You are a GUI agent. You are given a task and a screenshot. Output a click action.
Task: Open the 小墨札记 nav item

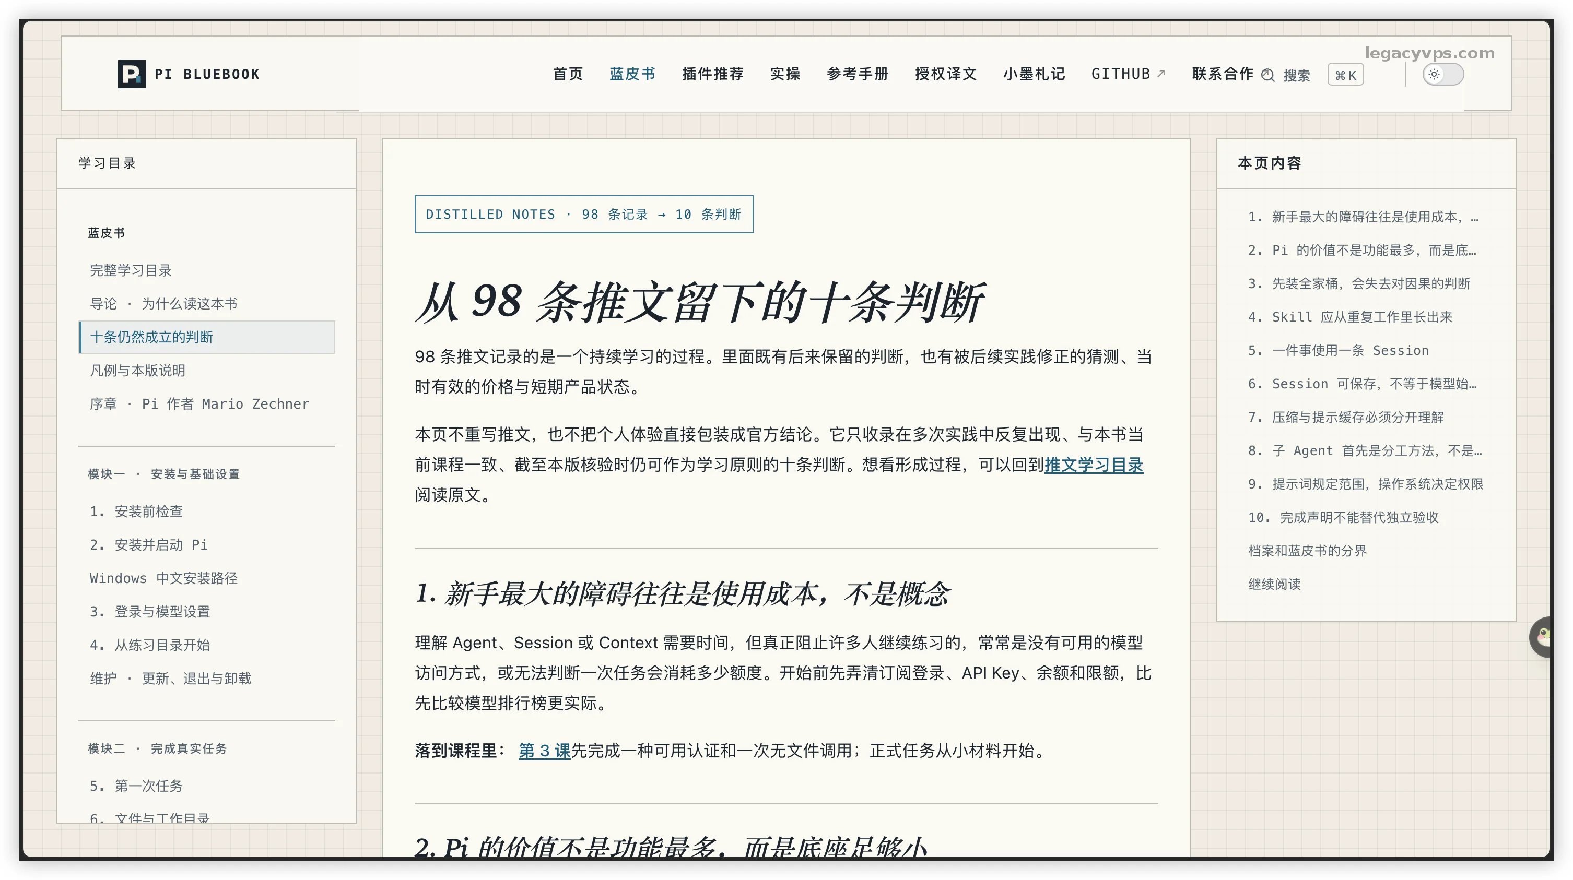(x=1034, y=74)
